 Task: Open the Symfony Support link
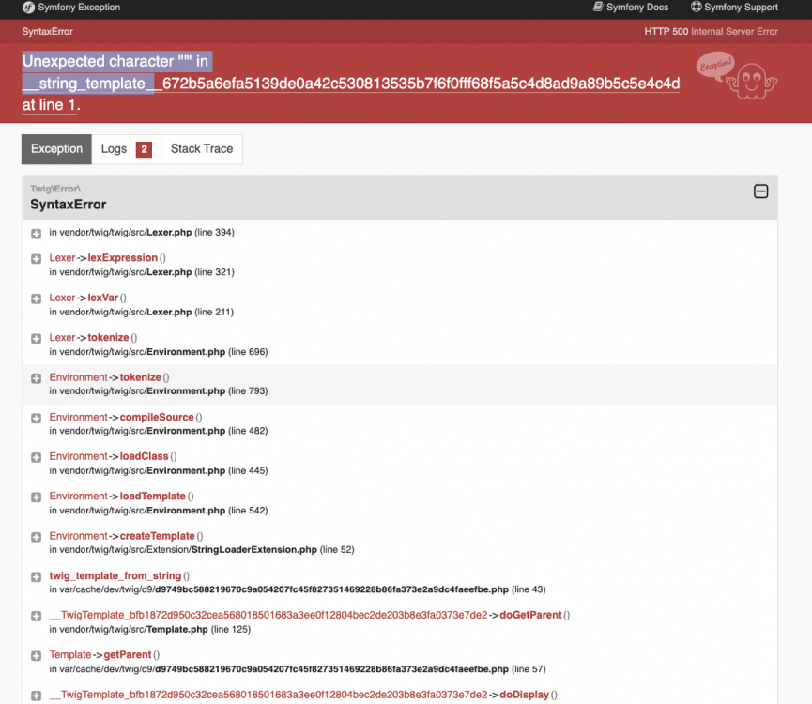point(741,8)
